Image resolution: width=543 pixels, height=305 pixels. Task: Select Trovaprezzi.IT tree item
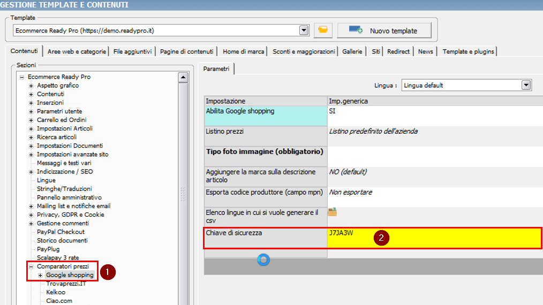coord(66,284)
